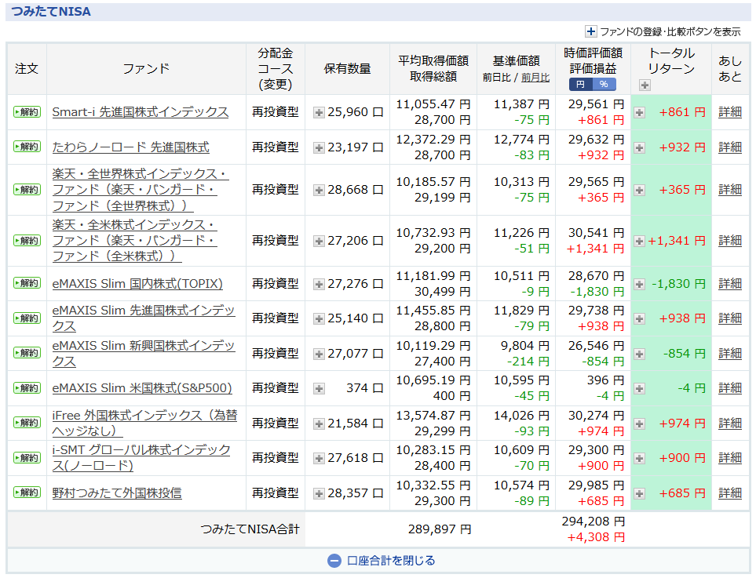Expand total return plus icon beside -4 円
The image size is (756, 578).
click(639, 389)
